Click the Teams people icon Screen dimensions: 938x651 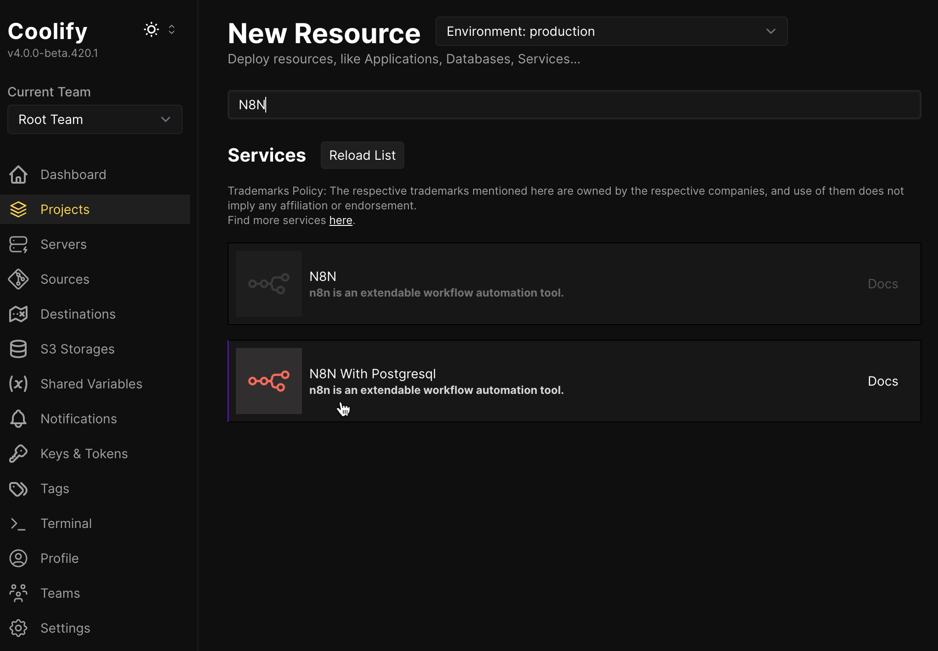(18, 593)
